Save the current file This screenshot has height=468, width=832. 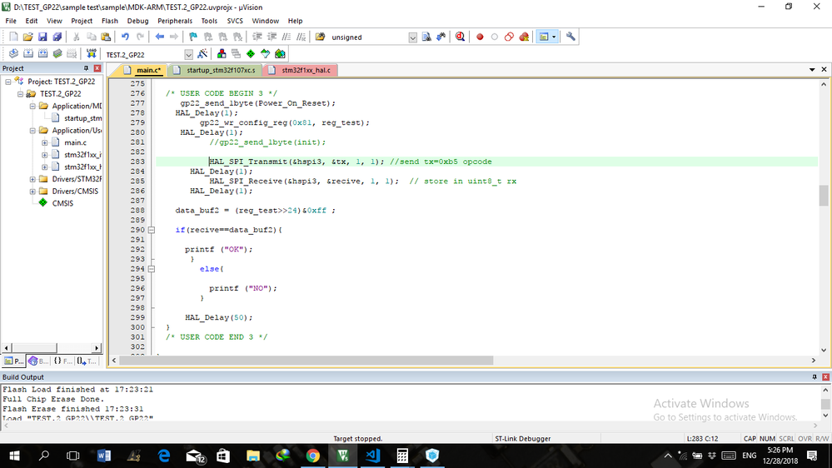click(x=42, y=37)
